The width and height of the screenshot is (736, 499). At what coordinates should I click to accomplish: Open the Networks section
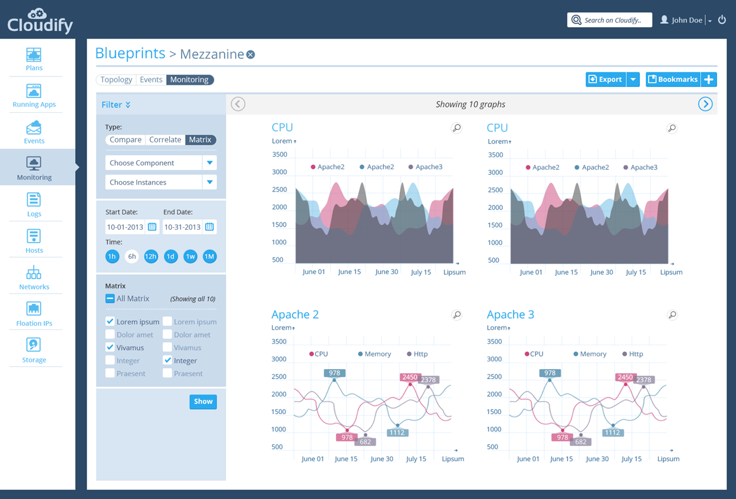click(34, 277)
